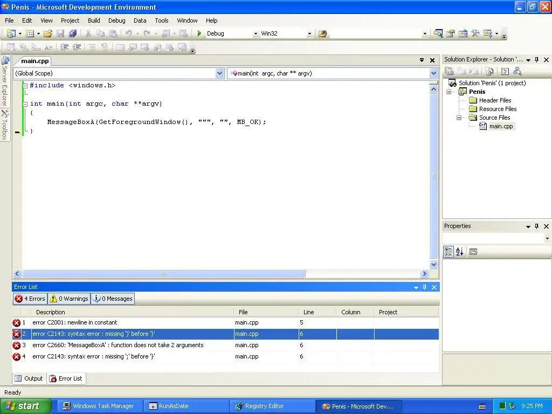
Task: Open the main(int argc, char ** argv) members dropdown
Action: pyautogui.click(x=434, y=73)
